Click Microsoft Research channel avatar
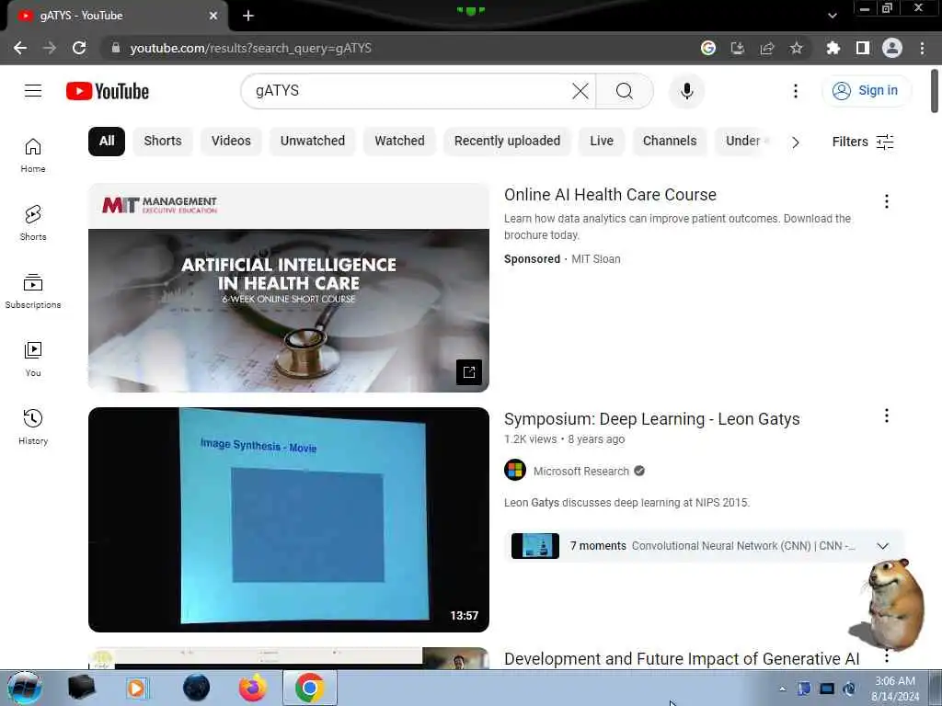942x706 pixels. pos(515,470)
